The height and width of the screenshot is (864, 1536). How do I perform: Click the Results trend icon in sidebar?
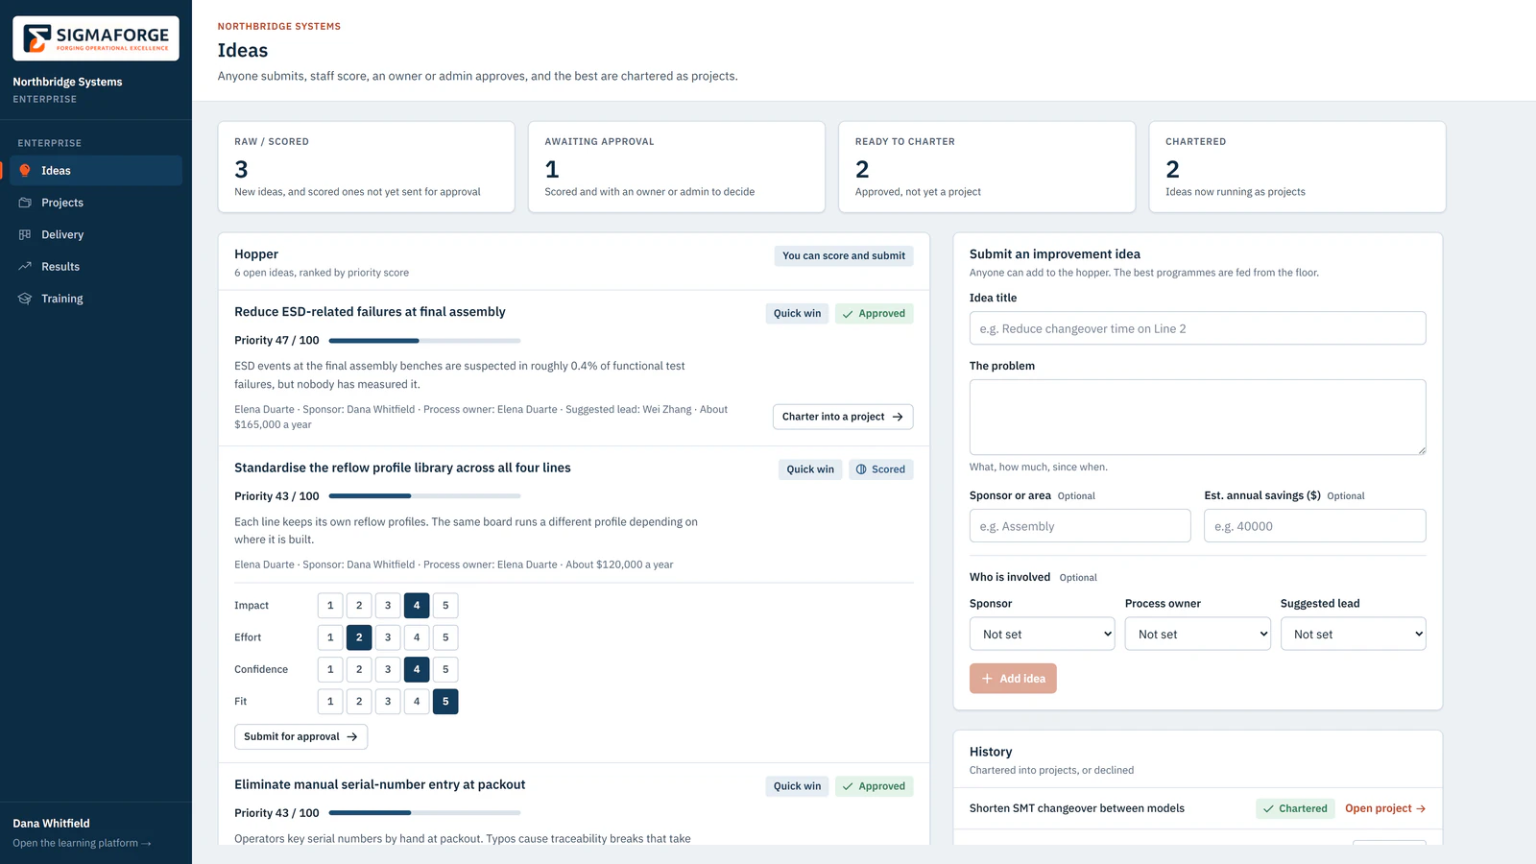tap(25, 267)
